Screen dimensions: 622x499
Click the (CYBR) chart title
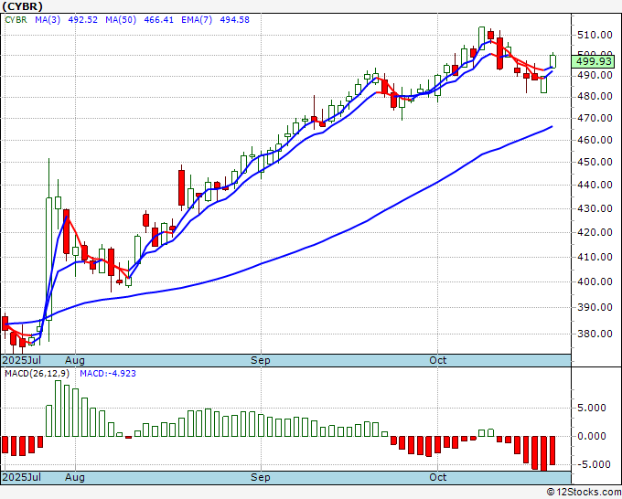click(22, 6)
